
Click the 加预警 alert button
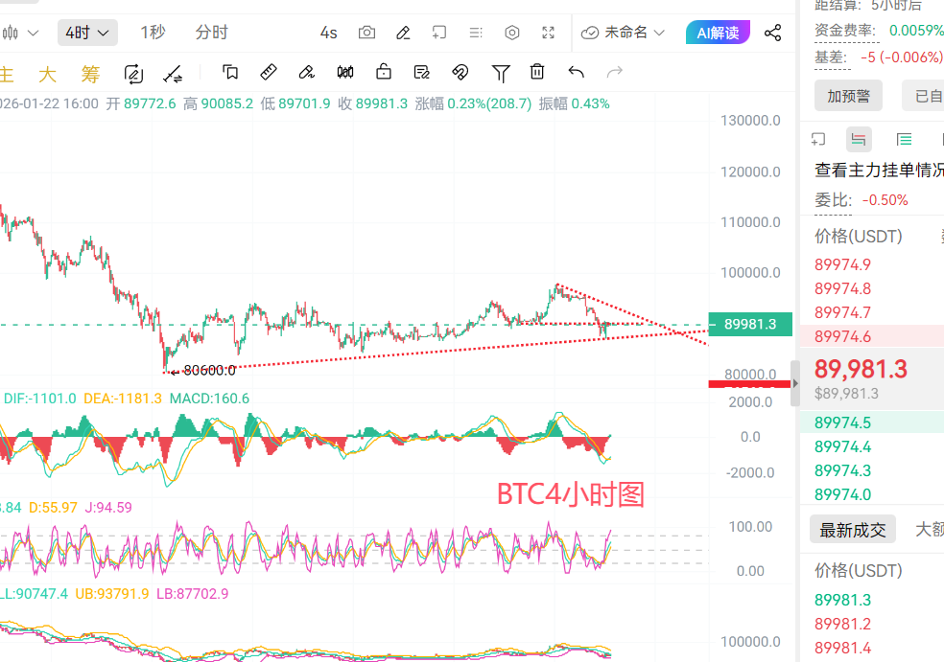pos(848,95)
